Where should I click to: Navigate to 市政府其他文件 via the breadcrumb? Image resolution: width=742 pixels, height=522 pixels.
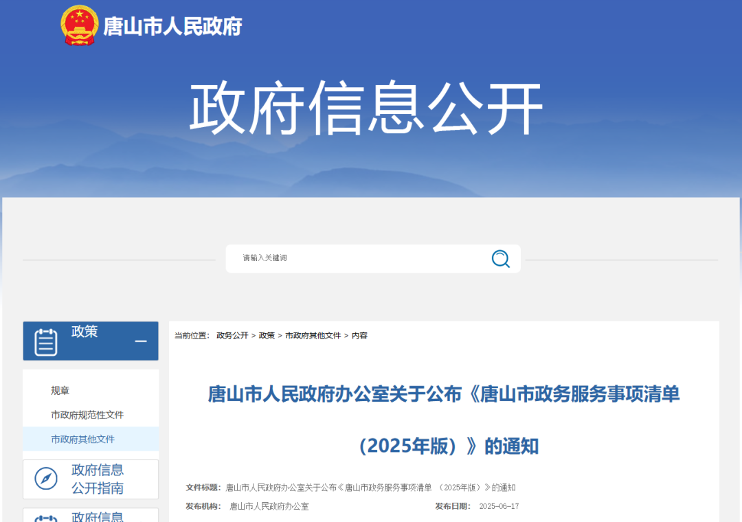[x=313, y=335]
